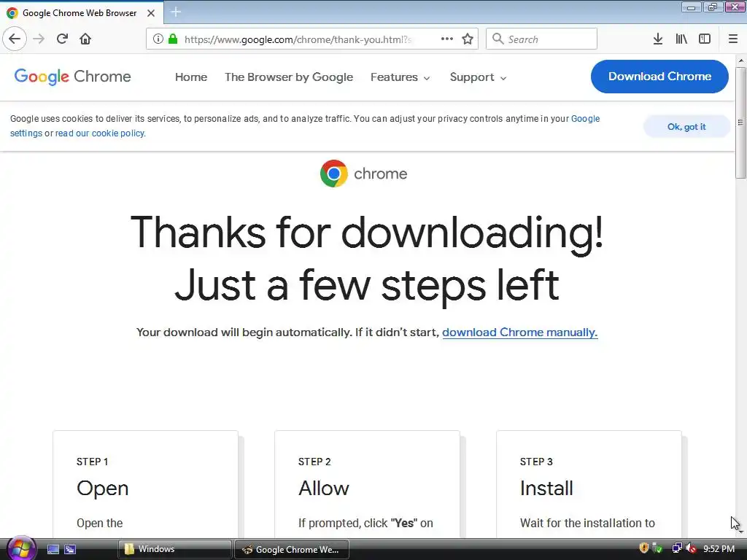The height and width of the screenshot is (560, 747).
Task: Click the chrome logo above the heading
Action: [x=363, y=174]
